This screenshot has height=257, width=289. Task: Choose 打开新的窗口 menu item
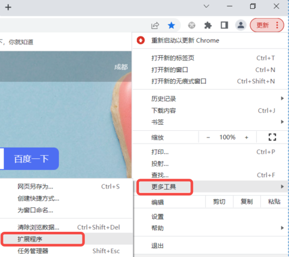pyautogui.click(x=210, y=70)
